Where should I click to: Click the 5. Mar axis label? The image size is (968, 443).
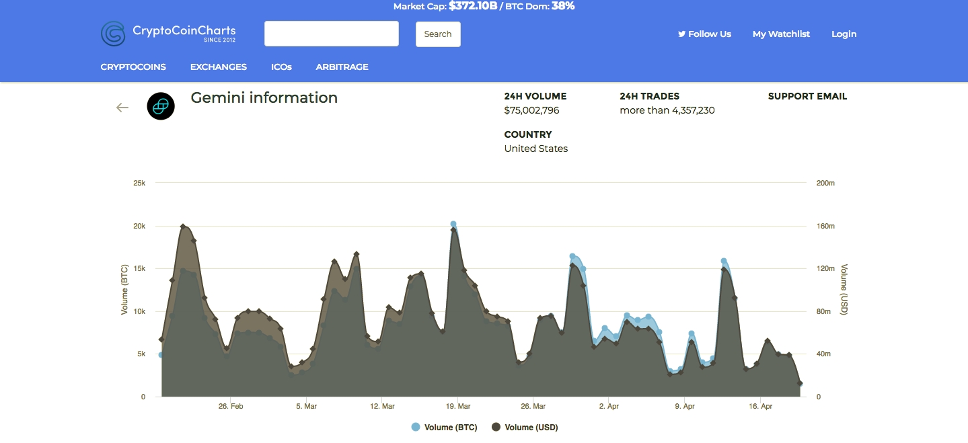[306, 406]
